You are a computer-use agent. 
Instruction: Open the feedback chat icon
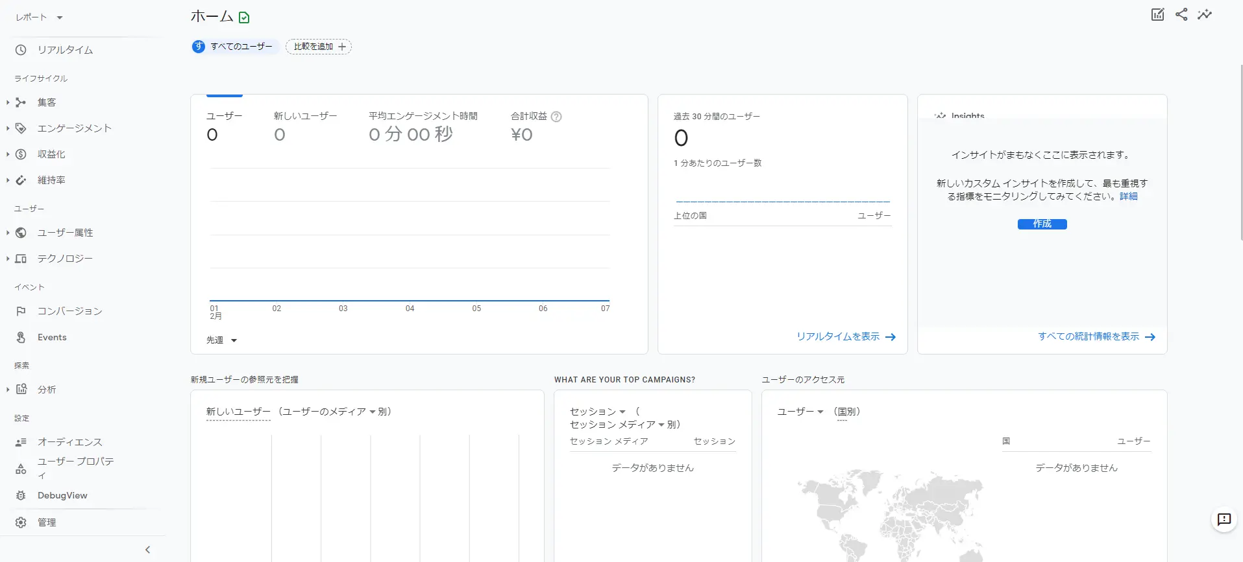pyautogui.click(x=1224, y=519)
